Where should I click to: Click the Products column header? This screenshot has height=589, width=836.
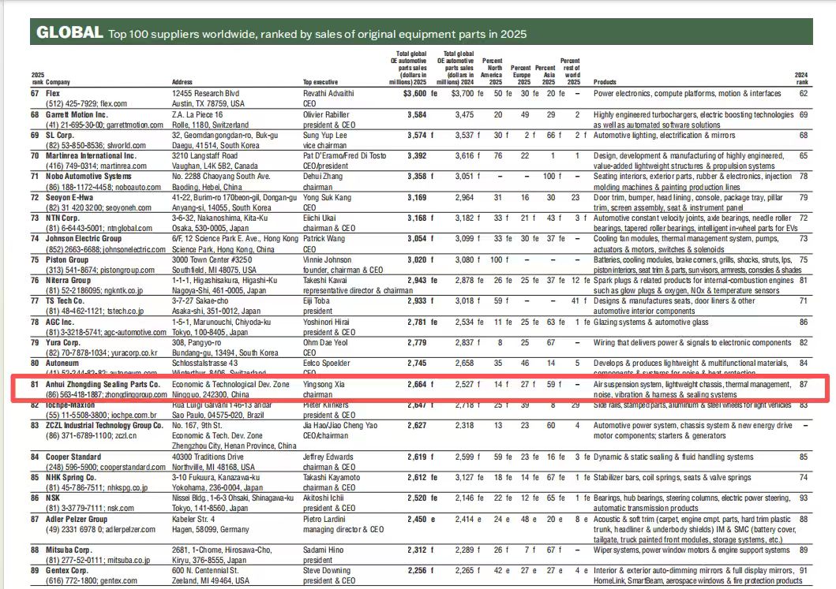[x=605, y=82]
